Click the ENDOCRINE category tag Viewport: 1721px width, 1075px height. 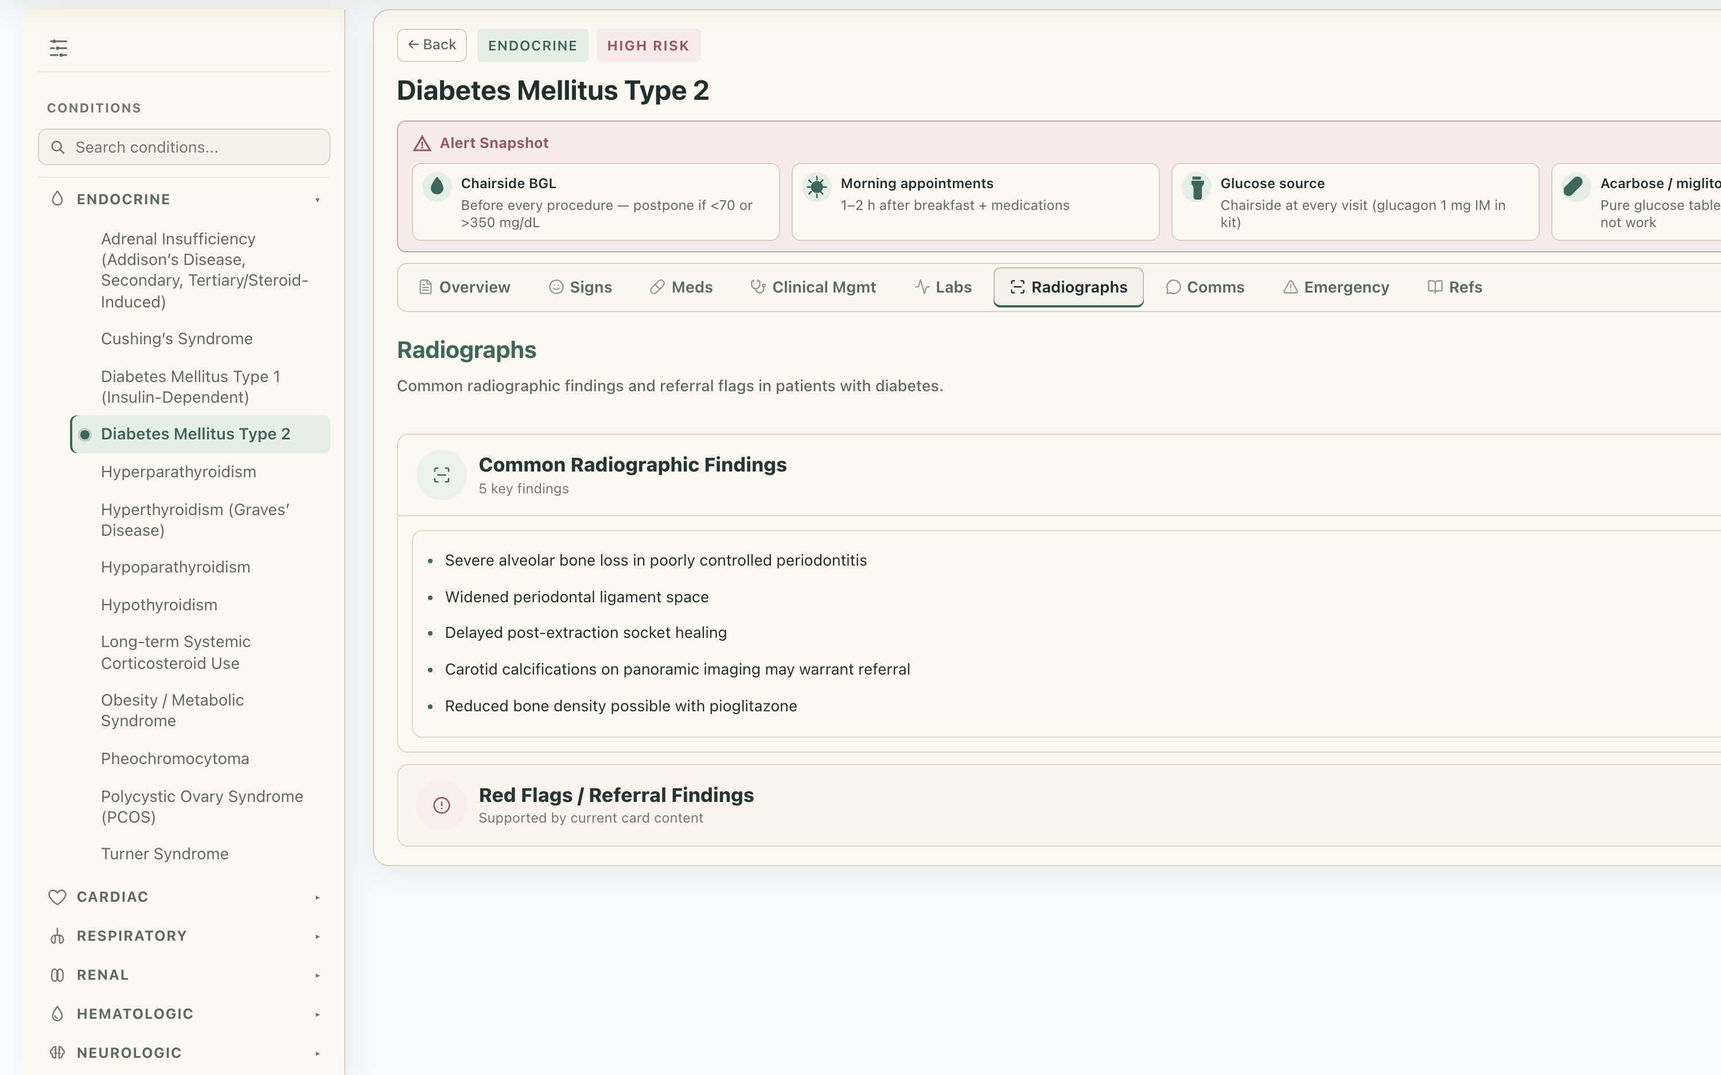pyautogui.click(x=532, y=45)
